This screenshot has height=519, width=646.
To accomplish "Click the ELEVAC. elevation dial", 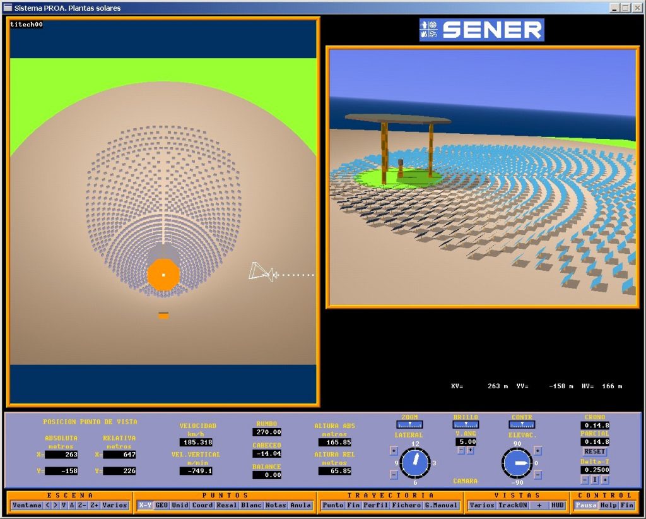I will 517,463.
